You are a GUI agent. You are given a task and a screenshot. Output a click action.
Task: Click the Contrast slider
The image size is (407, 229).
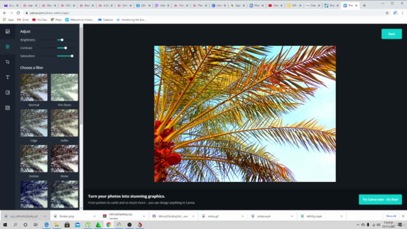click(x=58, y=48)
